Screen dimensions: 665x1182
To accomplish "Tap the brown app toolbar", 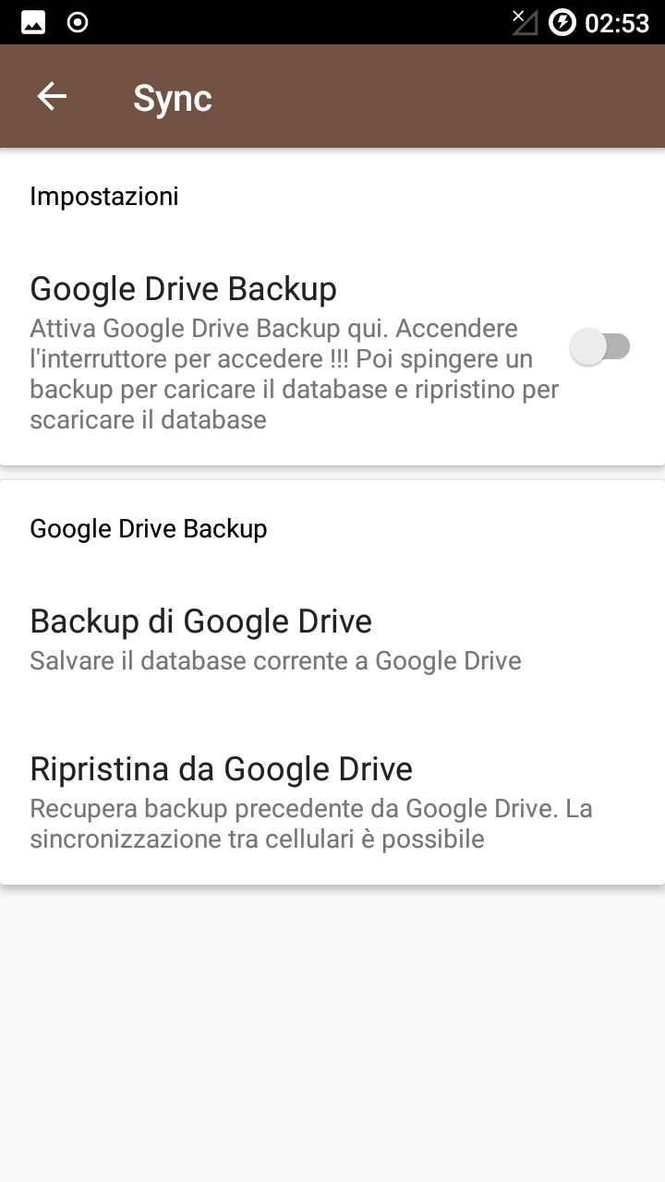I will 332,96.
